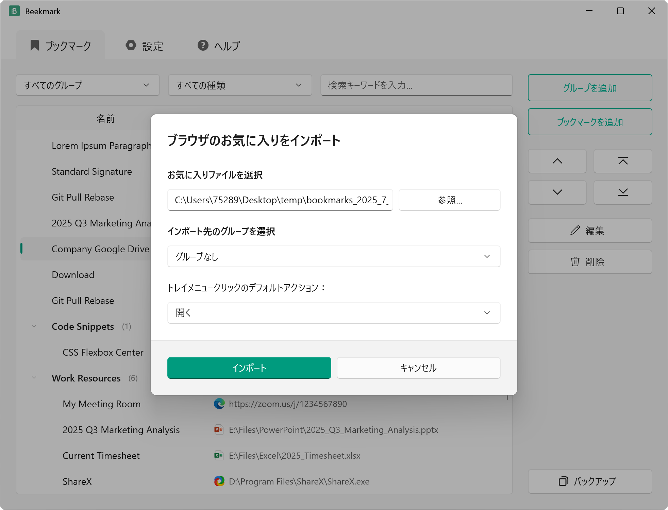Open the グループなし import group dropdown
This screenshot has height=510, width=668.
pos(334,256)
